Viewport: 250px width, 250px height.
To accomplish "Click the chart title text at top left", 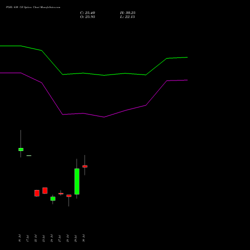I will pyautogui.click(x=33, y=7).
